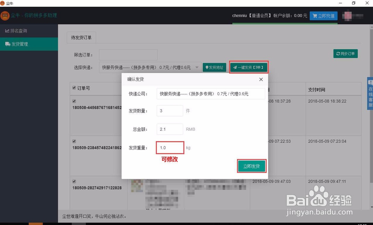Click 一键发货【3单】 button
This screenshot has height=225, width=373.
pos(248,67)
